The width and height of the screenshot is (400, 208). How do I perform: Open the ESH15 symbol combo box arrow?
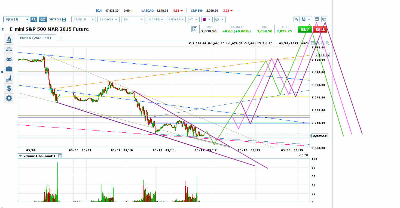coord(27,19)
